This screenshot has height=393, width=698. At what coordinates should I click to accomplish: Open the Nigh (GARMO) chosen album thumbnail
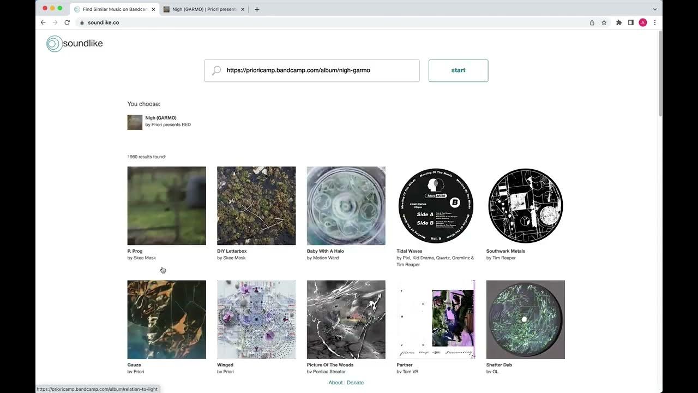tap(135, 122)
